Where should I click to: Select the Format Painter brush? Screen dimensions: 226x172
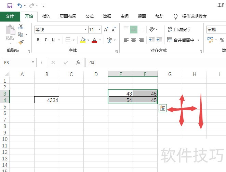click(21, 42)
